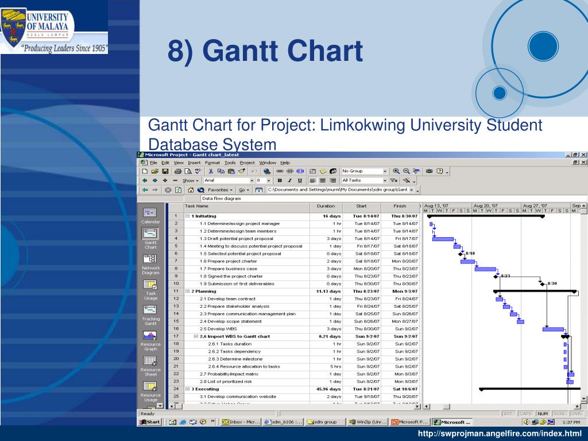Save the project with the floppy icon
The height and width of the screenshot is (441, 588).
(165, 171)
